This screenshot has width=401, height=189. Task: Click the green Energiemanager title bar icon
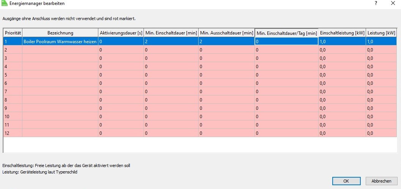click(x=5, y=3)
